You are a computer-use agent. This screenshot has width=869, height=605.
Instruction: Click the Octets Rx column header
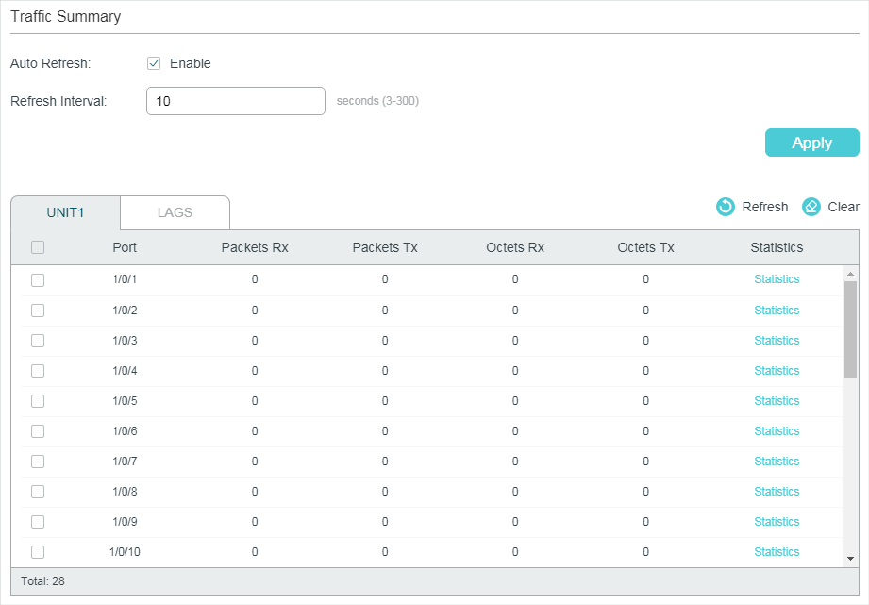point(515,247)
